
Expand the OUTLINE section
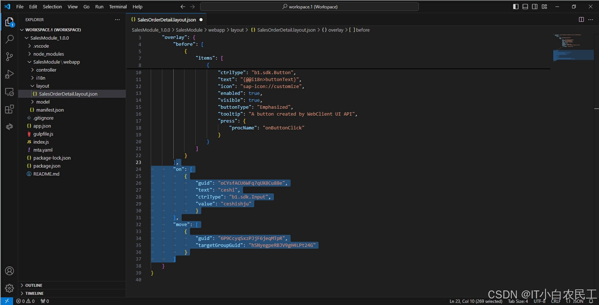[72, 285]
